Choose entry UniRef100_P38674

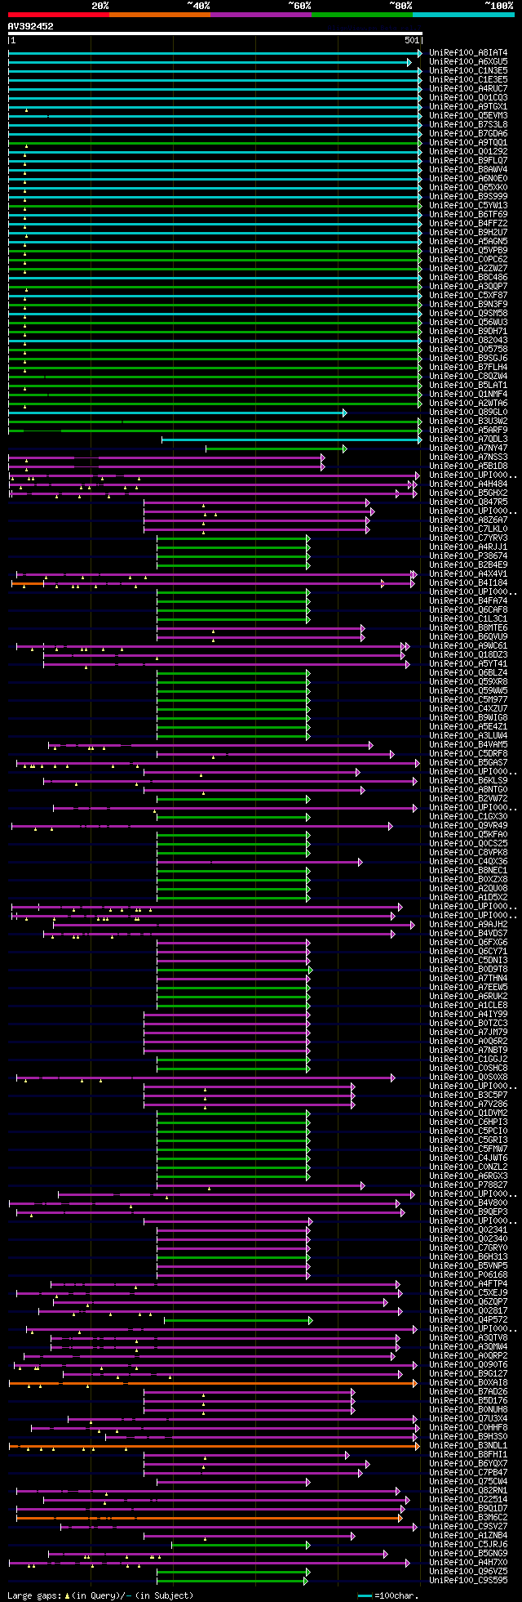click(468, 556)
